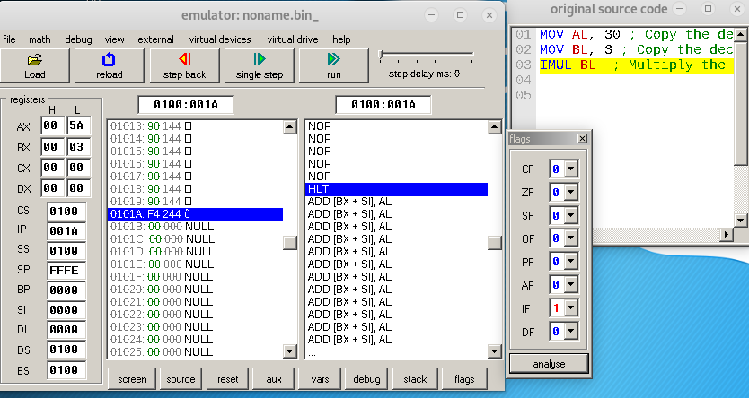This screenshot has width=749, height=398.
Task: Click the Load folder icon button
Action: click(x=35, y=65)
